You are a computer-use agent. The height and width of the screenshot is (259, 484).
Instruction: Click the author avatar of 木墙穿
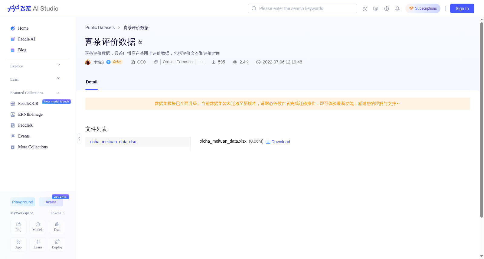(x=88, y=62)
